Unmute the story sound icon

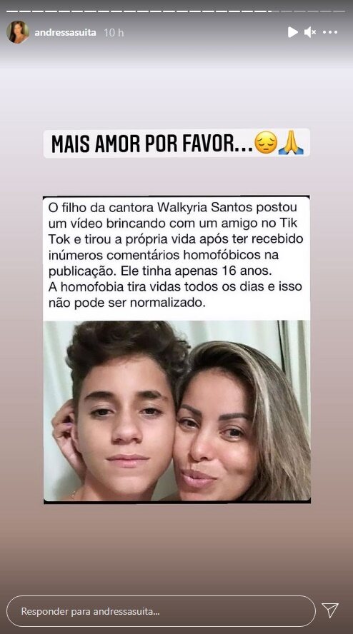coord(309,32)
